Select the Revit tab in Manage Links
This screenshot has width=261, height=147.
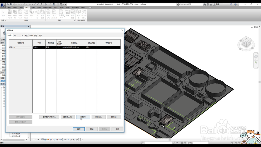pyautogui.click(x=10, y=36)
